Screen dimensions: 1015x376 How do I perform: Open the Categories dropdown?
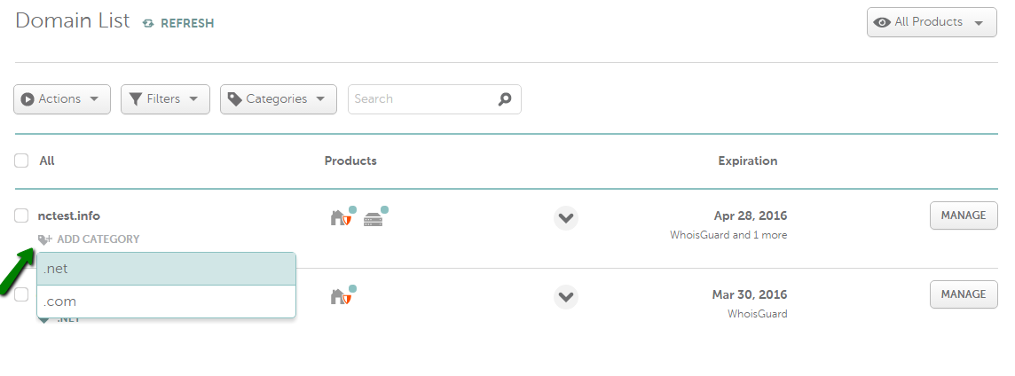[279, 99]
